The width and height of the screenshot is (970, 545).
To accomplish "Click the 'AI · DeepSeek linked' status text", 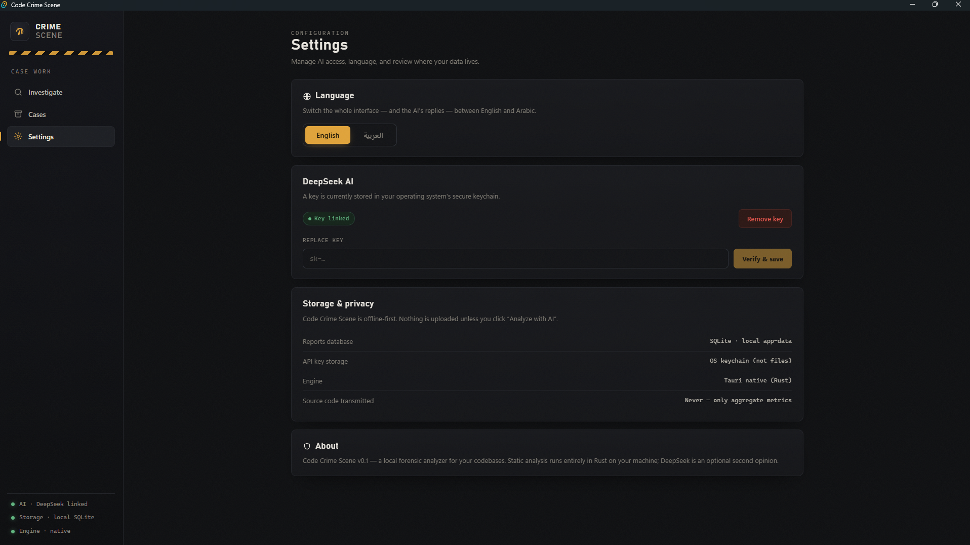I will tap(53, 504).
